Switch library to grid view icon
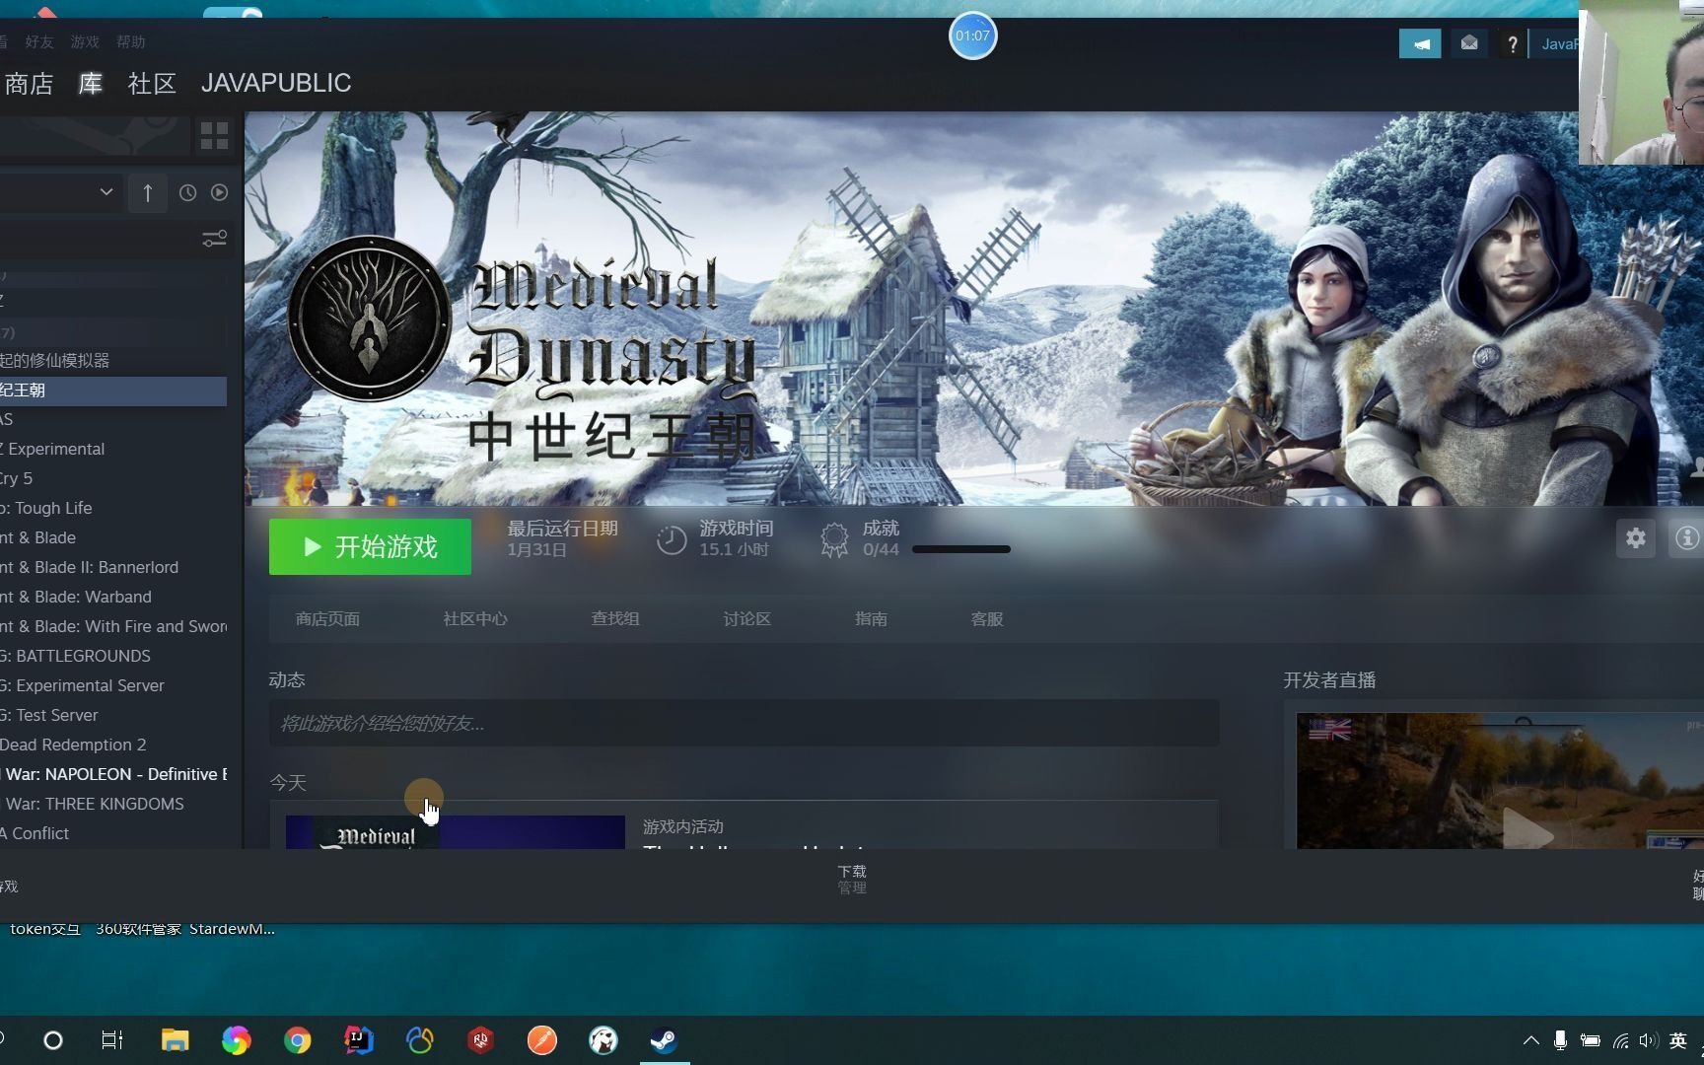 coord(214,135)
